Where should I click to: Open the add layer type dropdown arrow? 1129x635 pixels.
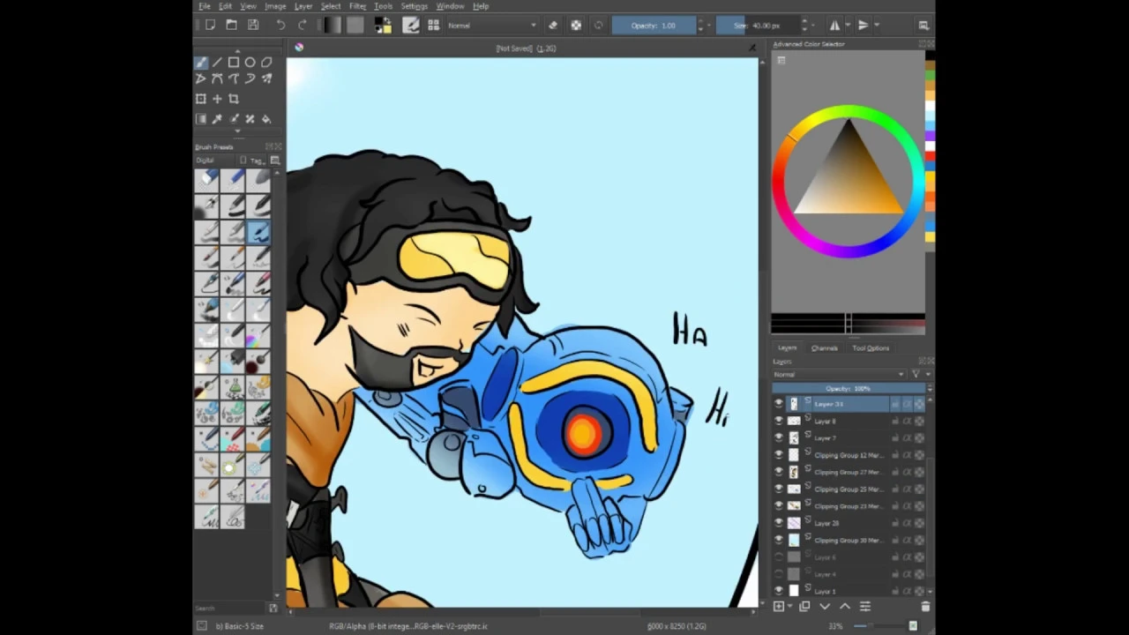[x=789, y=607]
